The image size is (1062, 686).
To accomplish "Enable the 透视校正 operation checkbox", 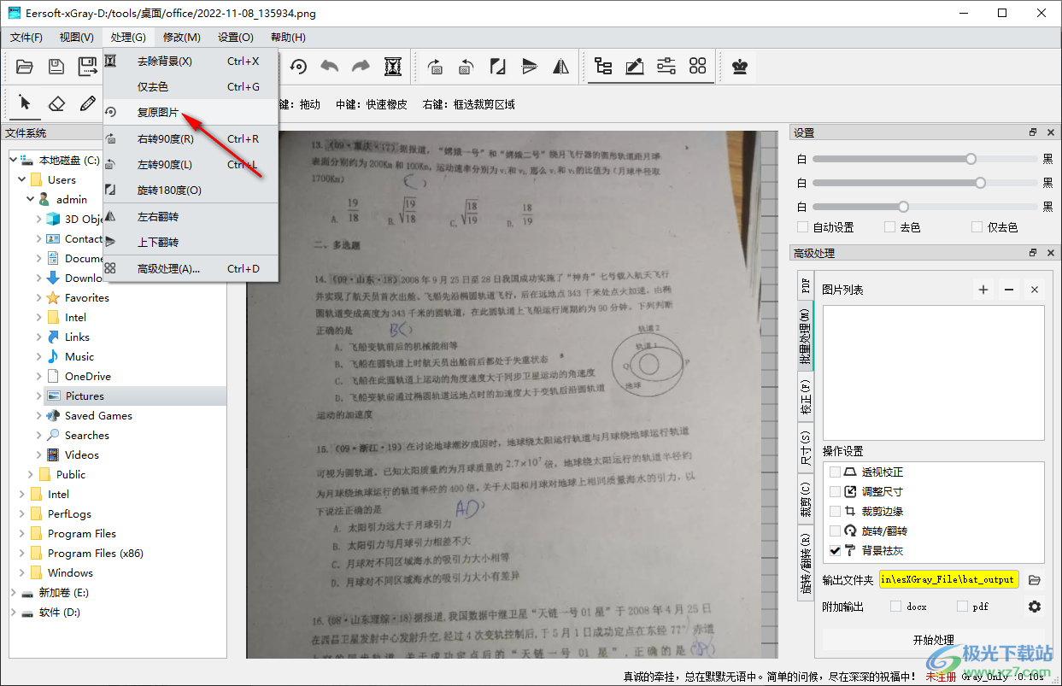I will pos(835,472).
